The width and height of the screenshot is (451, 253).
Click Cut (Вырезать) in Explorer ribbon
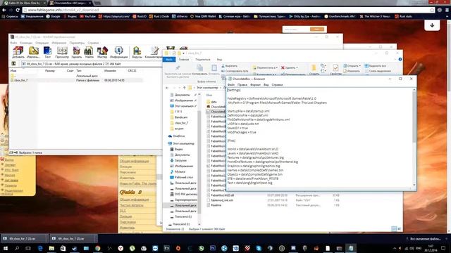(x=229, y=65)
